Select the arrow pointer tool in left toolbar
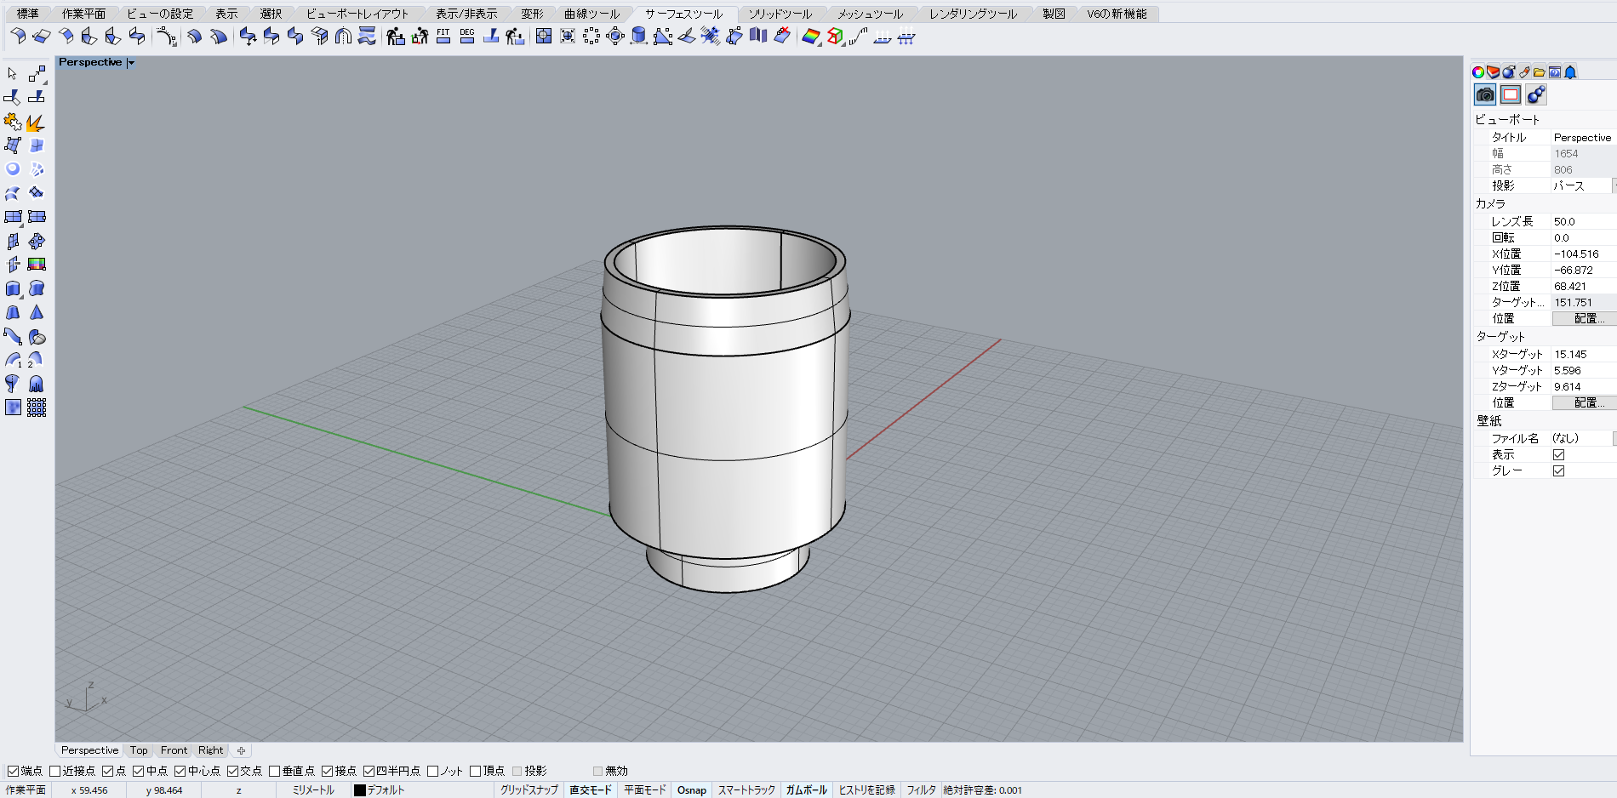 12,74
